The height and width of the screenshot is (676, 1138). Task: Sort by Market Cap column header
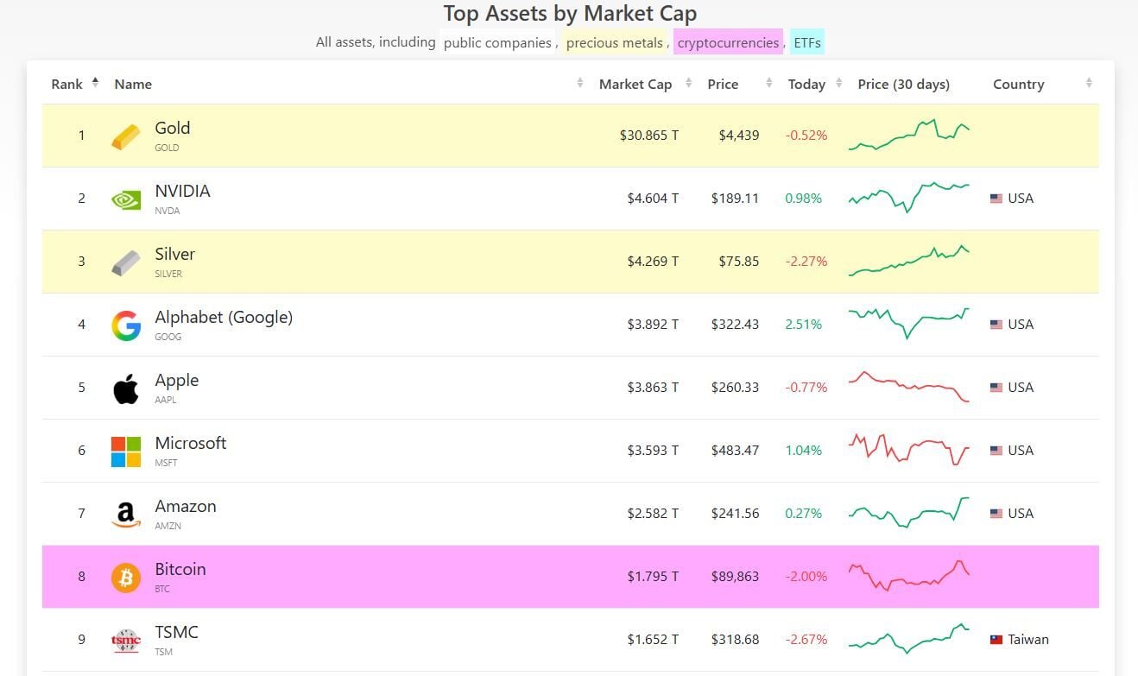(635, 84)
